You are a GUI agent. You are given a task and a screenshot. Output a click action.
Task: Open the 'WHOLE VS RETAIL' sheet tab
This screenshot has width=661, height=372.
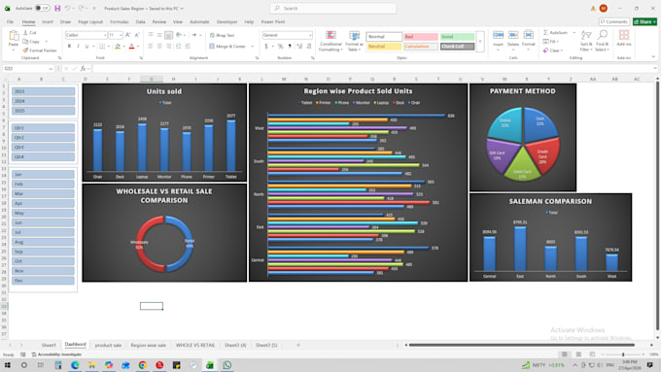pyautogui.click(x=195, y=345)
